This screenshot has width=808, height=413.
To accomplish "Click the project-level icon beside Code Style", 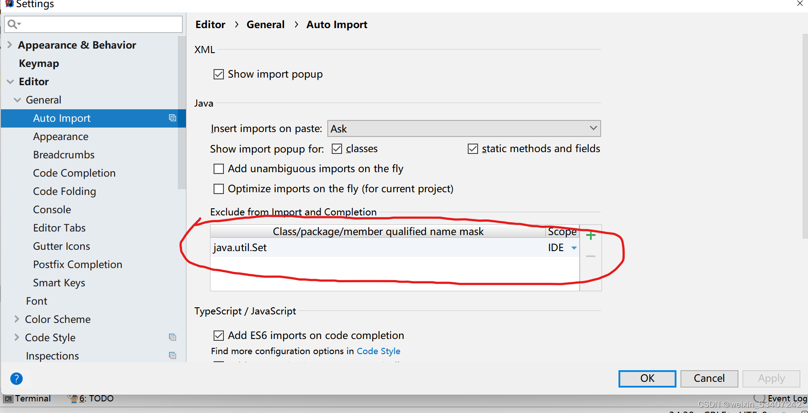I will 173,337.
